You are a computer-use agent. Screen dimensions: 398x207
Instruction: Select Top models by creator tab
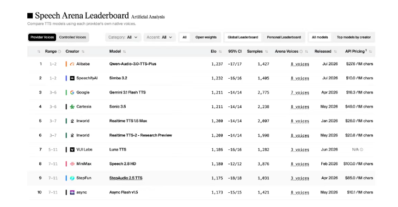tap(353, 37)
